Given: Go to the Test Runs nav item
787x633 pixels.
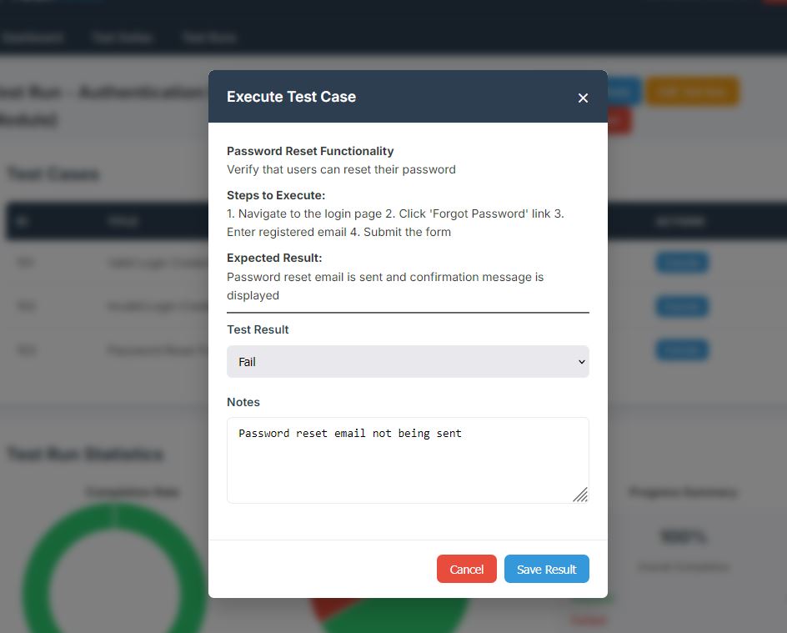Looking at the screenshot, I should pos(210,38).
